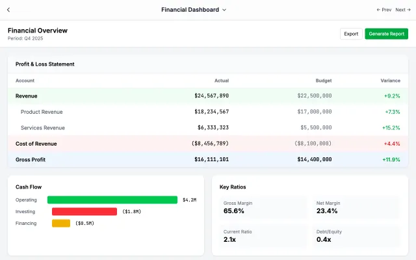This screenshot has width=416, height=260.
Task: Click the green Operating cash flow bar
Action: [112, 200]
